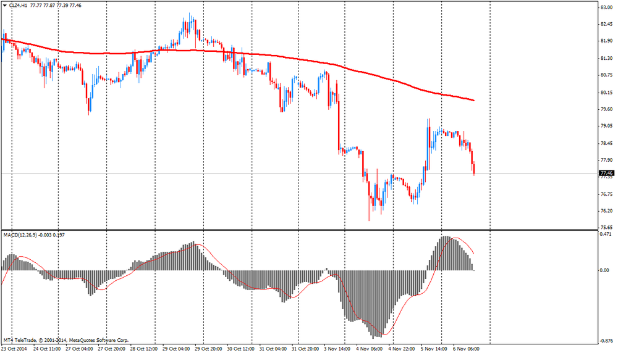The width and height of the screenshot is (618, 353).
Task: Click the 5 Nov 14:00 time label
Action: 434,349
